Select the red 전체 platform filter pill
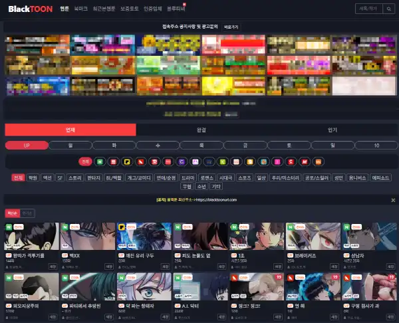The height and width of the screenshot is (323, 399). (x=85, y=161)
